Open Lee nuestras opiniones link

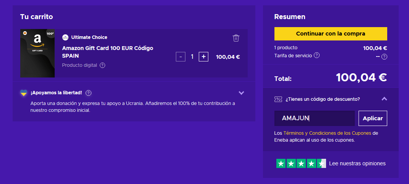pos(357,163)
